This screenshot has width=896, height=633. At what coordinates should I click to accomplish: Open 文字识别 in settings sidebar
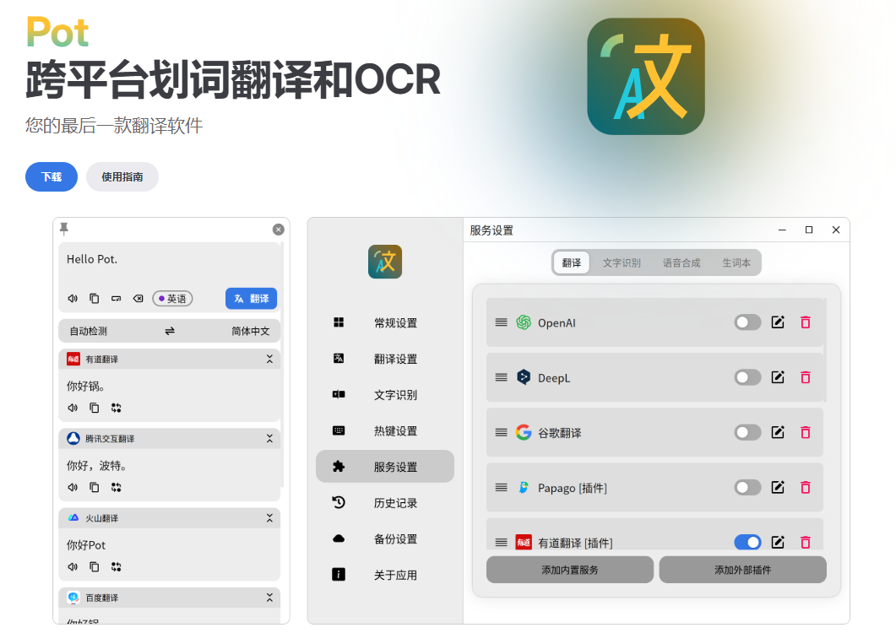(384, 395)
